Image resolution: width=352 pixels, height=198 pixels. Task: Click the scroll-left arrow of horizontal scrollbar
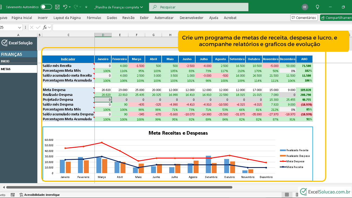[4, 187]
